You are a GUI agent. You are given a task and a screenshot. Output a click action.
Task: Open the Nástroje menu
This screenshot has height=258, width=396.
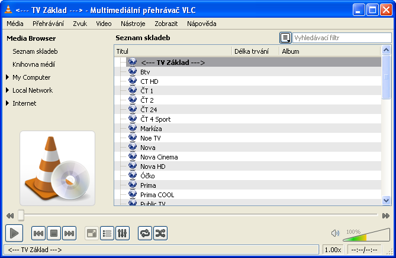click(133, 24)
